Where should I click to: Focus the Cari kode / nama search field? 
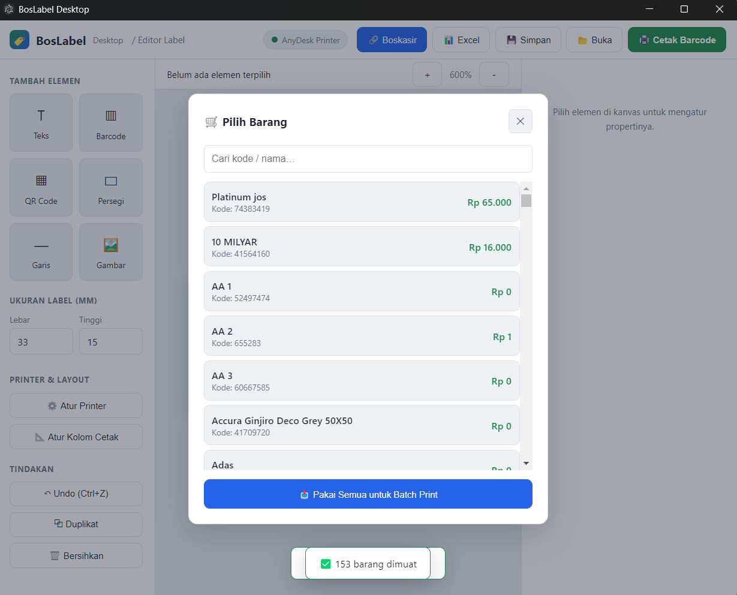[368, 159]
